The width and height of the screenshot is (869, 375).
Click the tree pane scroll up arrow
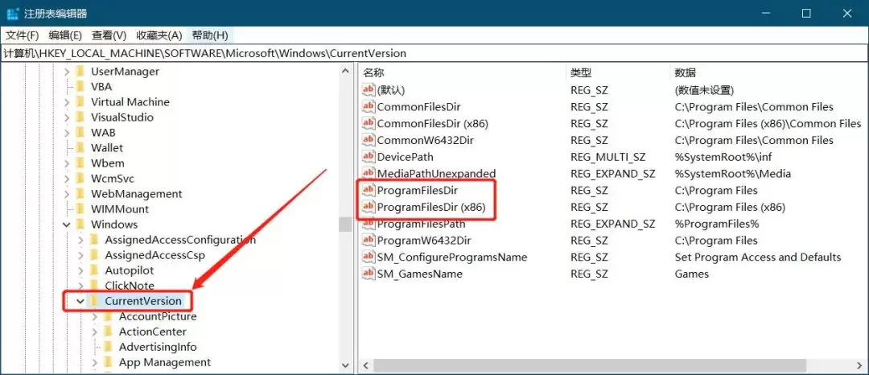click(x=346, y=72)
